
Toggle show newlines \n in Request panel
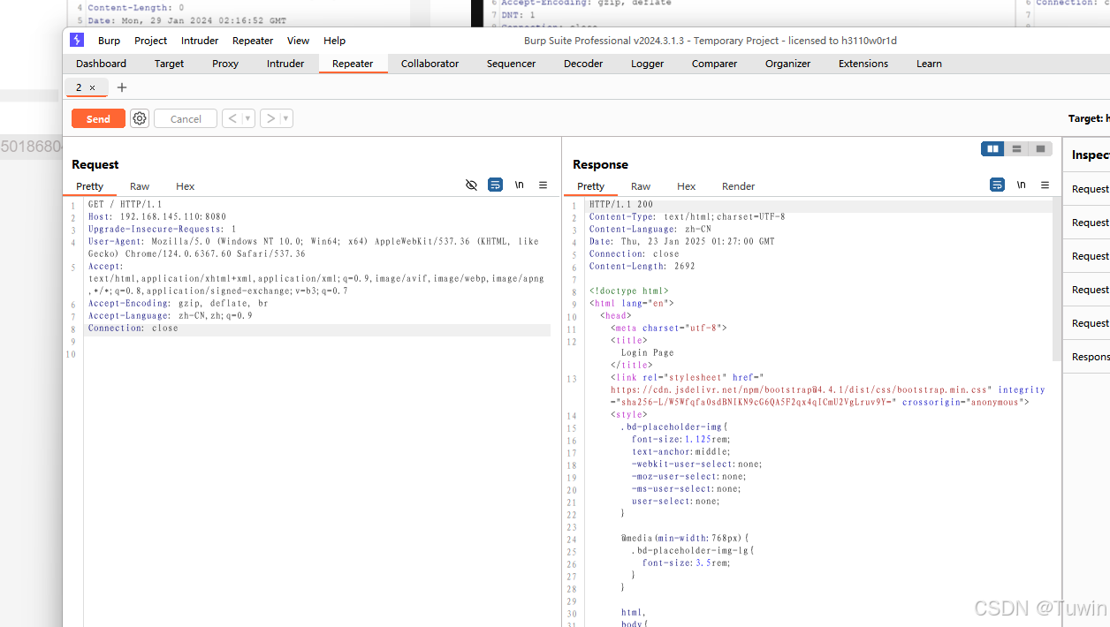[x=520, y=185]
